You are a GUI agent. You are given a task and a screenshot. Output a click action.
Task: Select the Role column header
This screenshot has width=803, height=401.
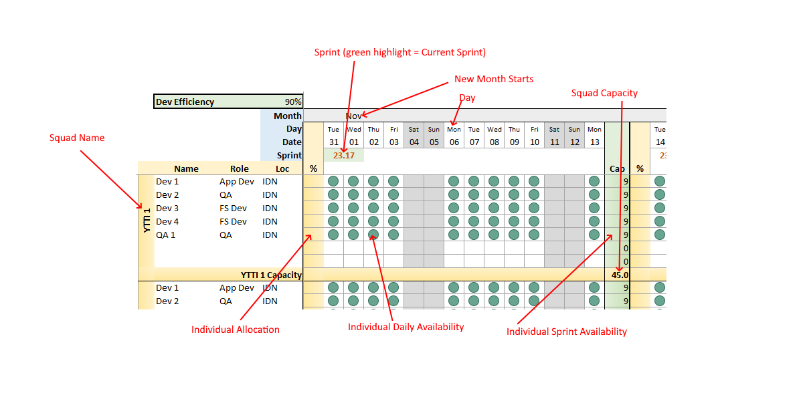pyautogui.click(x=239, y=169)
